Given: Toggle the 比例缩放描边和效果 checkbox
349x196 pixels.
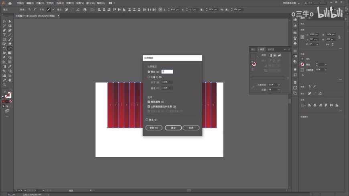Looking at the screenshot, I should (149, 106).
